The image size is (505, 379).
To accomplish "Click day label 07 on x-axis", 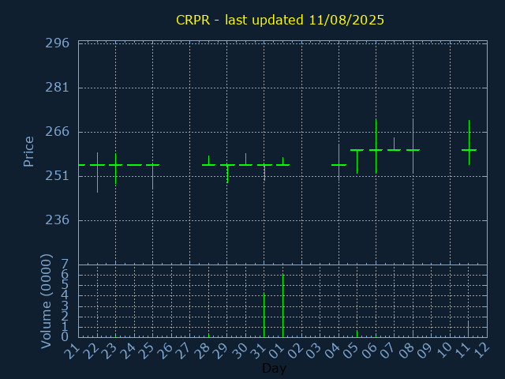I will pyautogui.click(x=387, y=351).
